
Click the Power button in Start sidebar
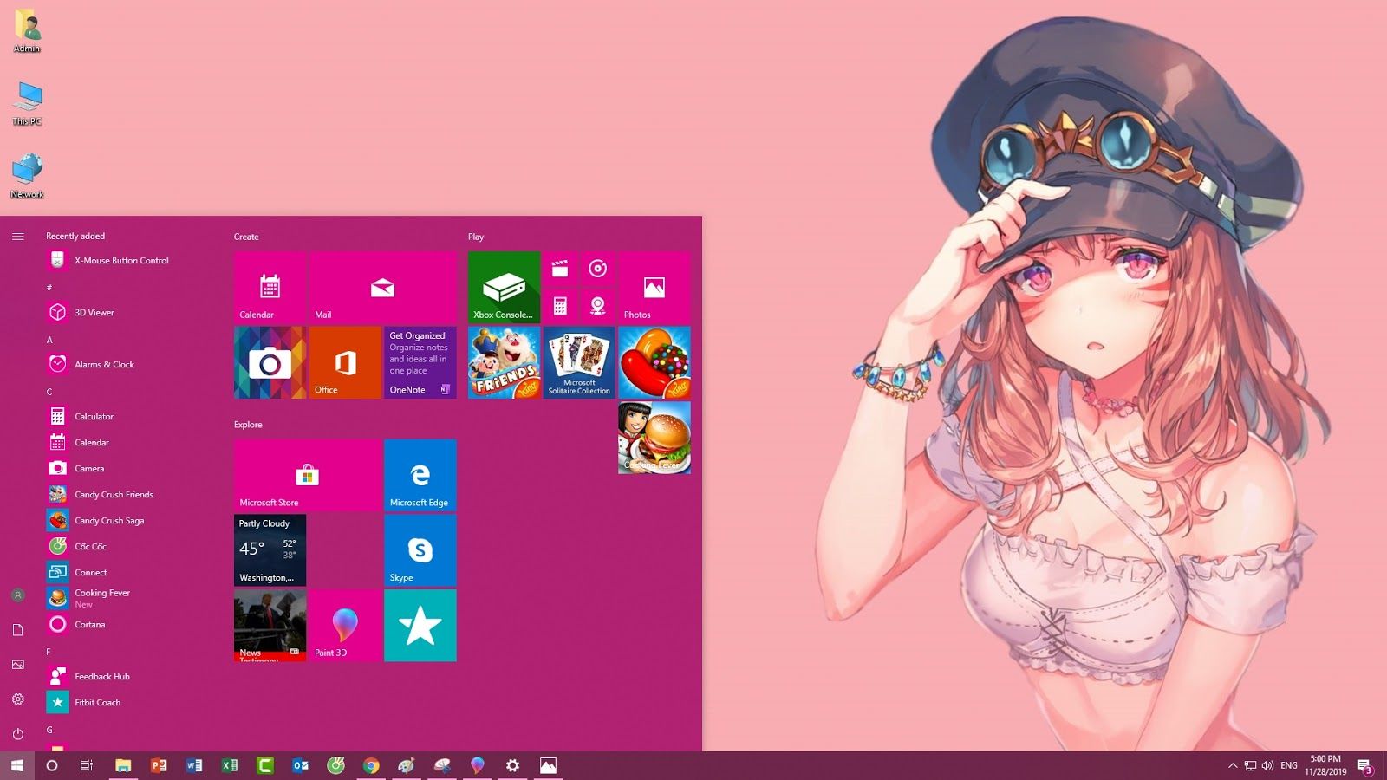17,734
